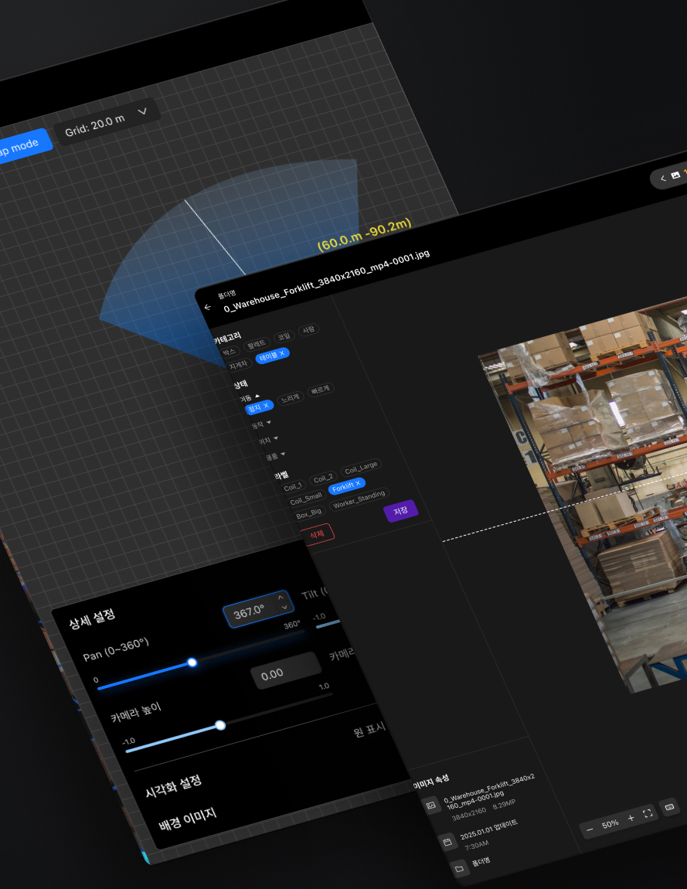The image size is (687, 889).
Task: Increase pan angle with stepper up arrow
Action: (280, 598)
